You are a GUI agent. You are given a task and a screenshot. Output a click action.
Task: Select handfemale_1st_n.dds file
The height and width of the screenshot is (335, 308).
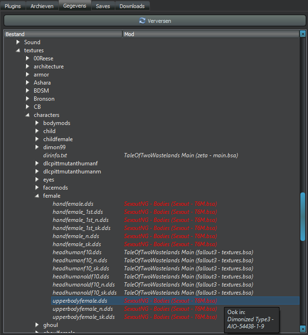[81, 220]
